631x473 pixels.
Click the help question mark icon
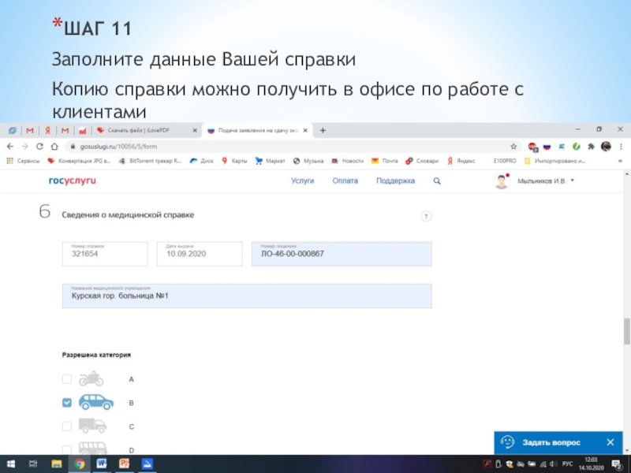pos(426,216)
